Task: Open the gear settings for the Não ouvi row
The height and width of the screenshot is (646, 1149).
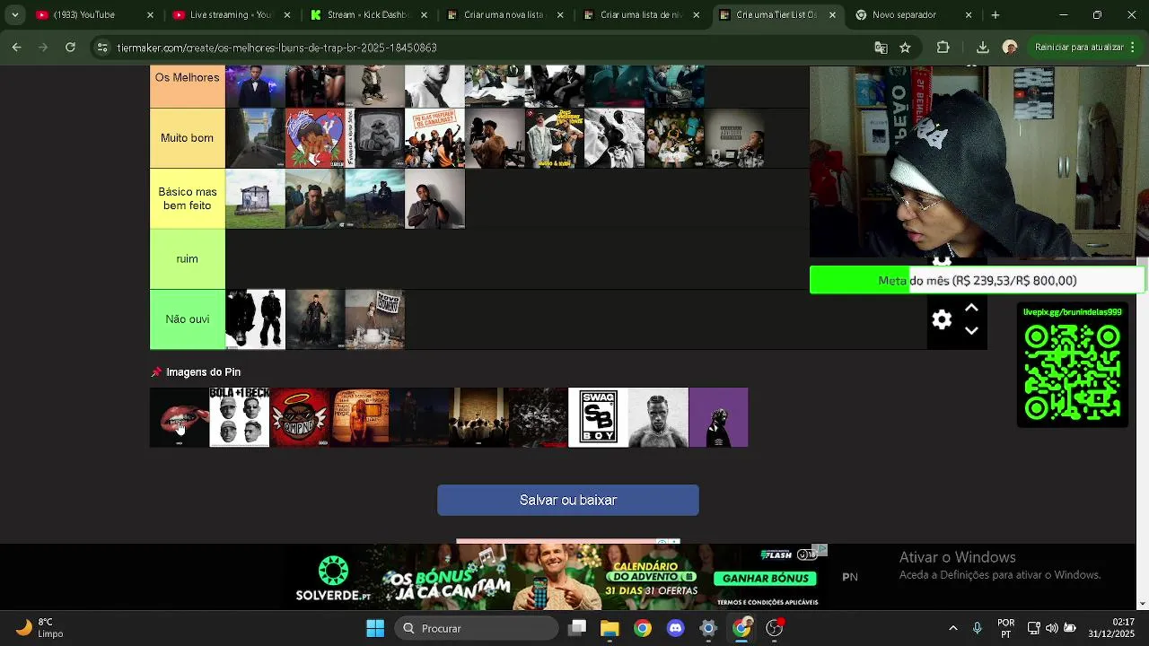Action: pos(942,319)
